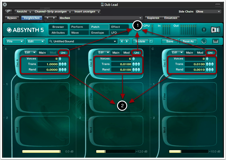The height and width of the screenshot is (160, 226).
Task: Toggle the Bypass button
Action: (x=12, y=18)
